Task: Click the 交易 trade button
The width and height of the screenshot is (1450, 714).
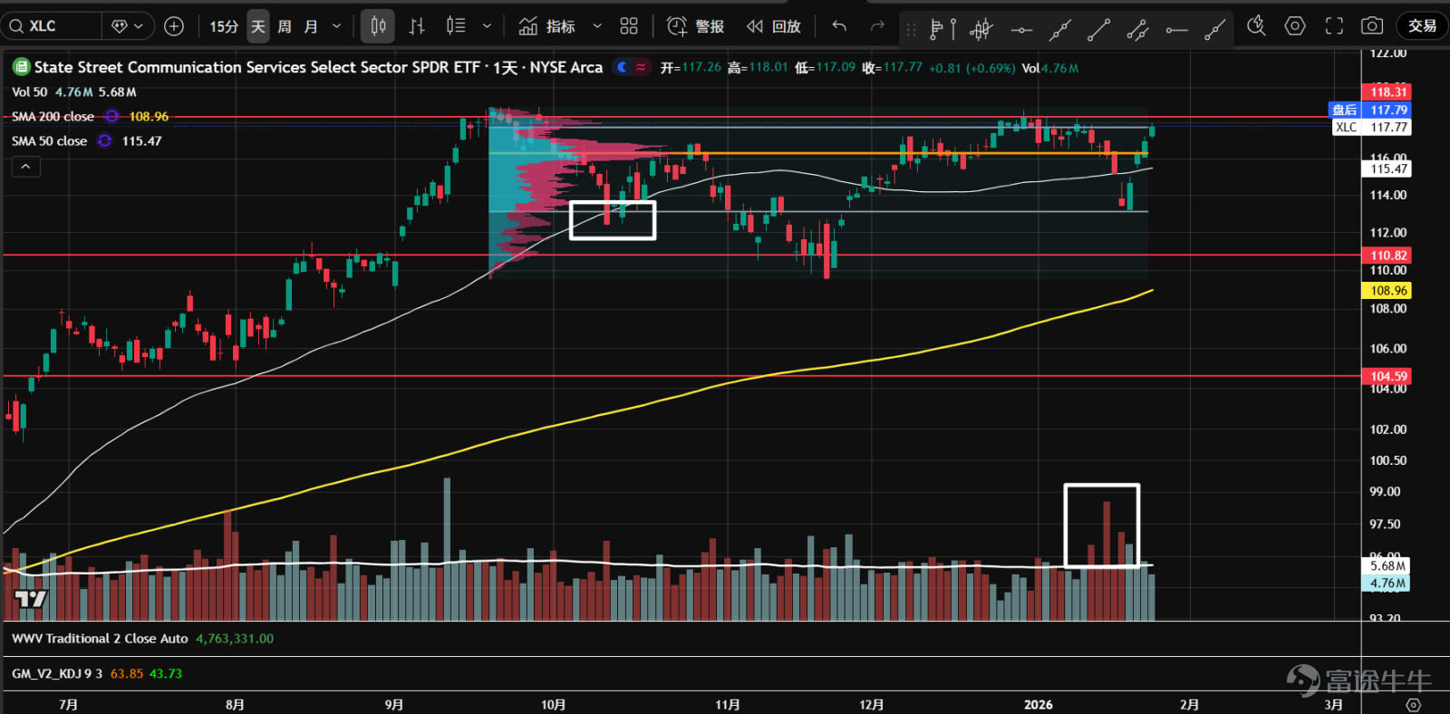Action: [1422, 26]
